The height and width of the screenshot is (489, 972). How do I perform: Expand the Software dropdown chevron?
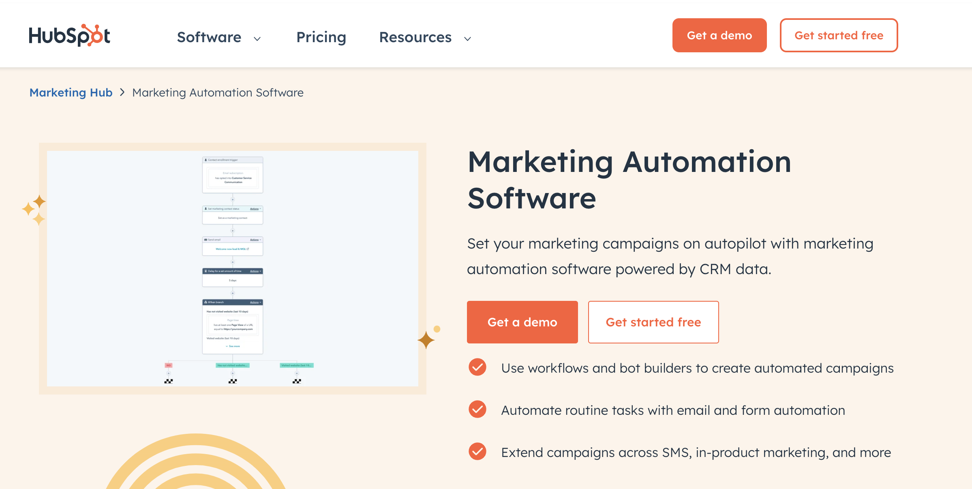(x=257, y=39)
